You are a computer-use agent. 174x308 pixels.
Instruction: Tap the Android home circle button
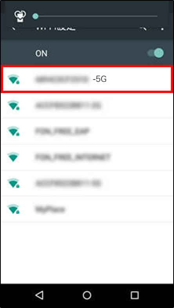click(x=87, y=295)
